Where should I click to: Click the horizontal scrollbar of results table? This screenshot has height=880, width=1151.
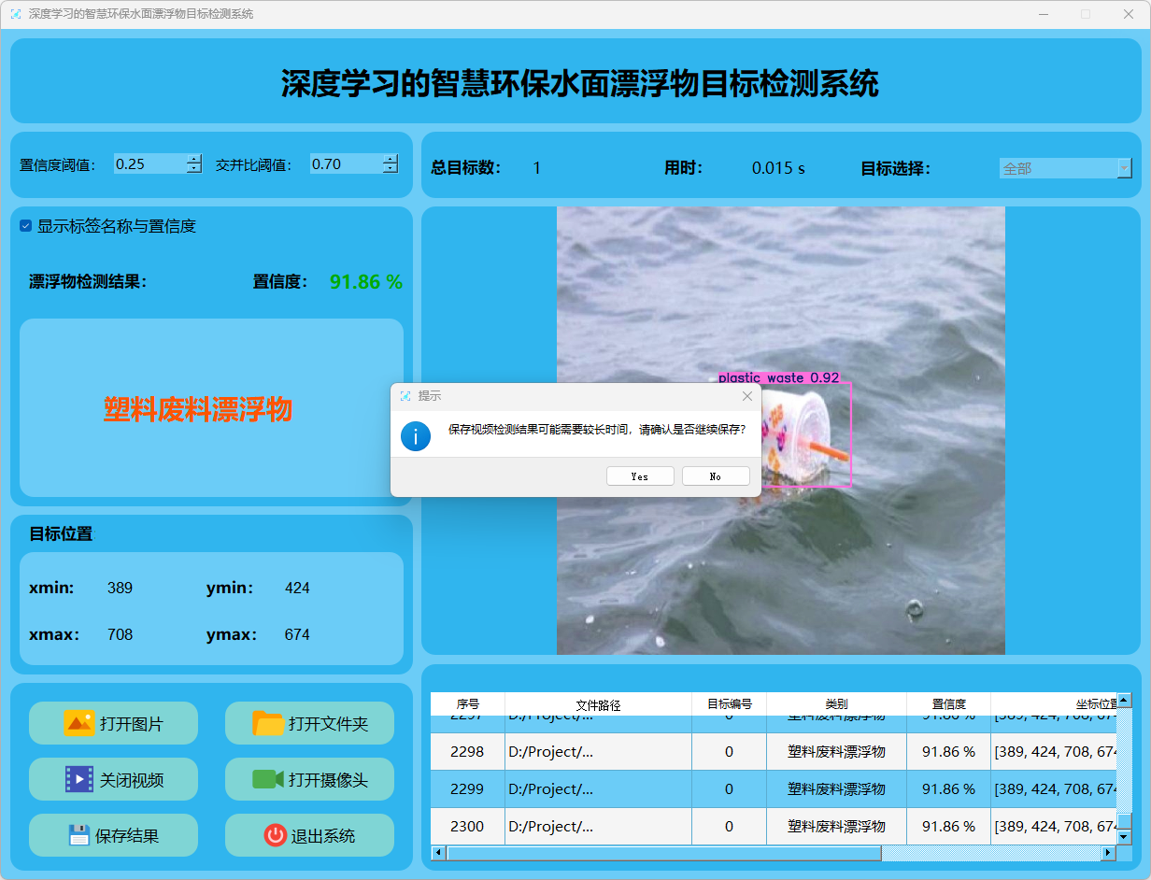tap(663, 853)
